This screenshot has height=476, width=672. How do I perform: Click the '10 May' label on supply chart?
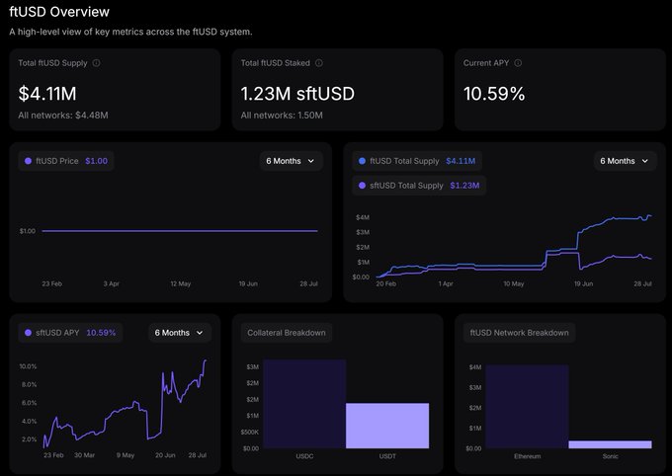[x=514, y=283]
